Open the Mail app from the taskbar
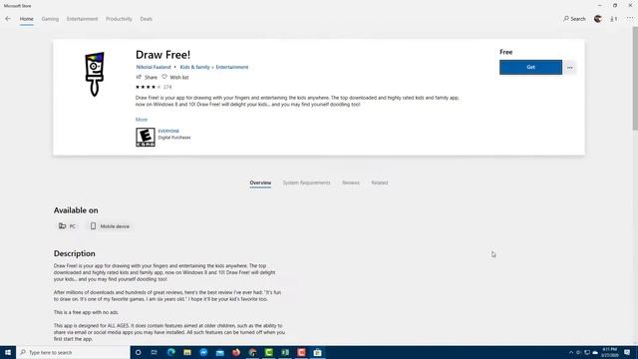 pos(219,352)
